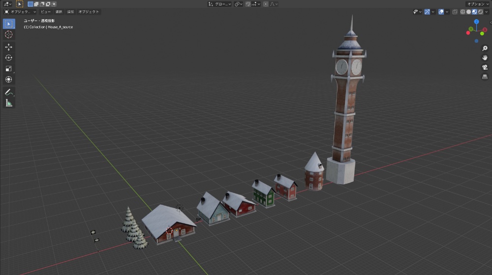Expand sidebar with small arrow at right edge
492x275 pixels.
(491, 23)
